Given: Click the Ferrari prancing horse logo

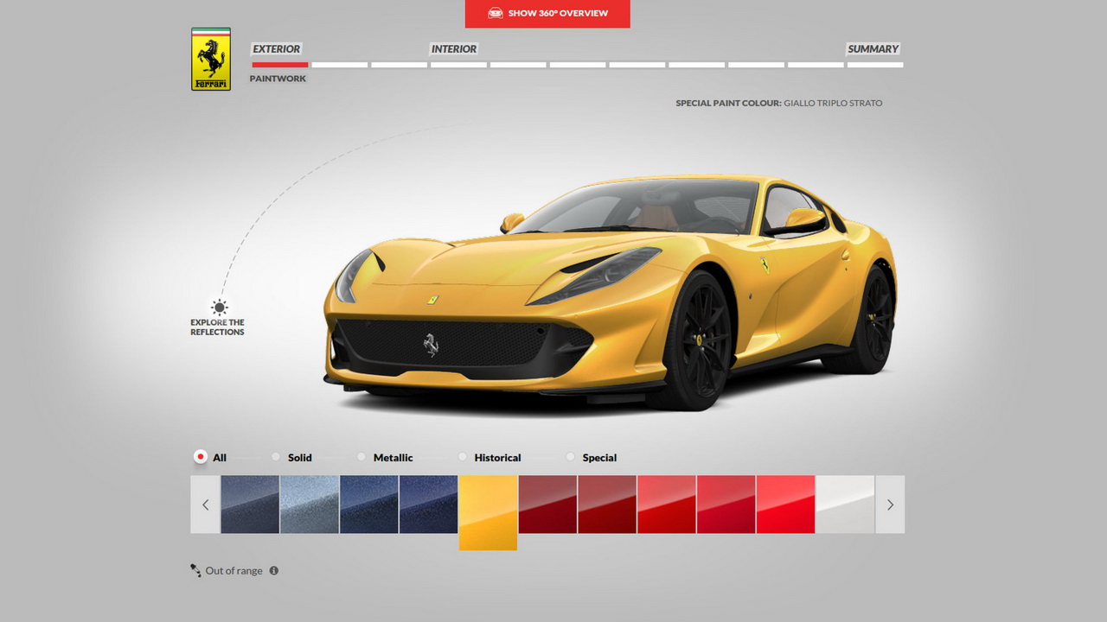Looking at the screenshot, I should [x=211, y=59].
